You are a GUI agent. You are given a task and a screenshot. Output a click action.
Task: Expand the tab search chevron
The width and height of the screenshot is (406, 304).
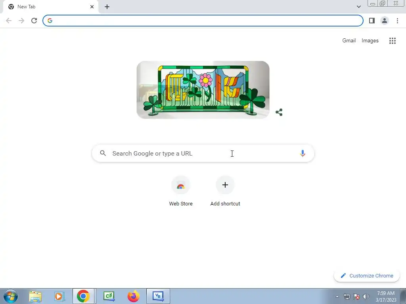click(358, 7)
